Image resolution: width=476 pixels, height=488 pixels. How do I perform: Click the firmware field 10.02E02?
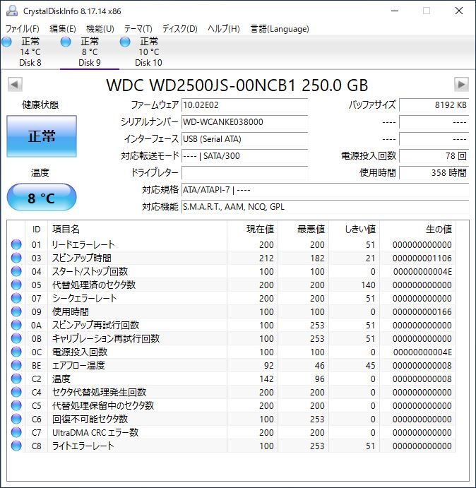[x=244, y=105]
